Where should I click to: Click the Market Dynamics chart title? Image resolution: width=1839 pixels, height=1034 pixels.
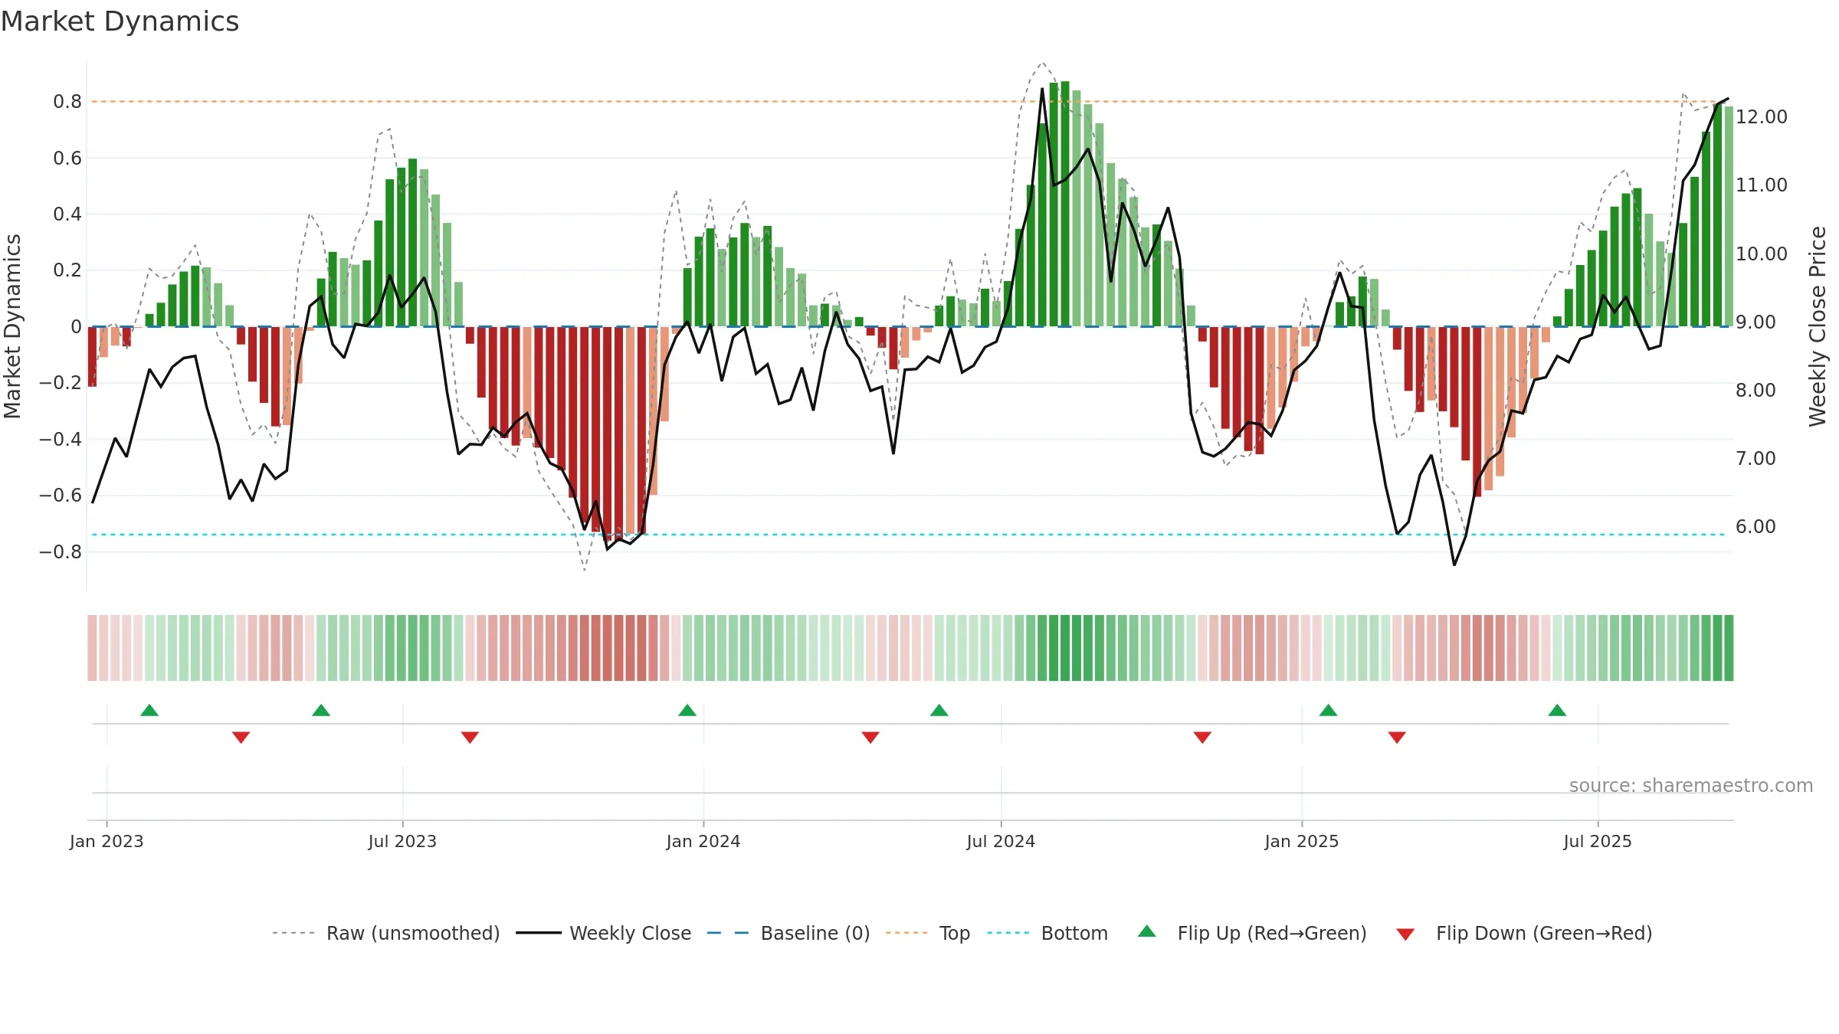[120, 21]
